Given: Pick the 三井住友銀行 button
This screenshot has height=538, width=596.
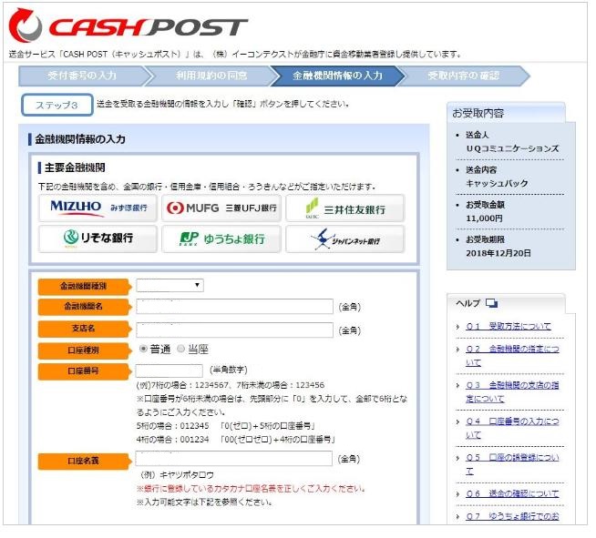Looking at the screenshot, I should click(x=345, y=208).
